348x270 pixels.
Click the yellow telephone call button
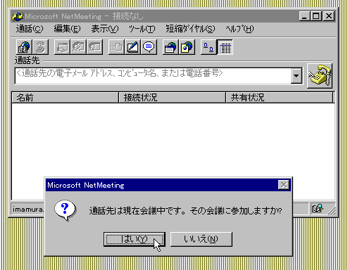320,76
